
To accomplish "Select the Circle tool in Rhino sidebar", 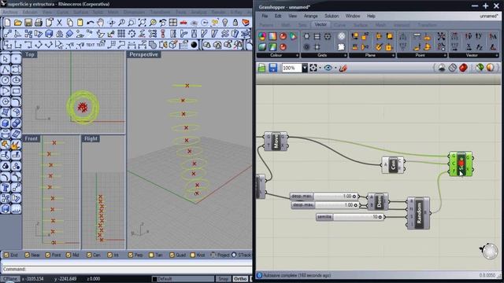I will [6, 80].
